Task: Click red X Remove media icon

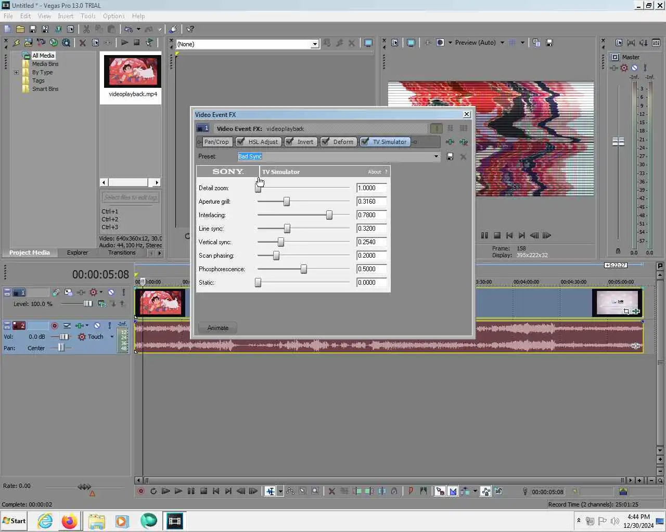Action: [x=82, y=43]
